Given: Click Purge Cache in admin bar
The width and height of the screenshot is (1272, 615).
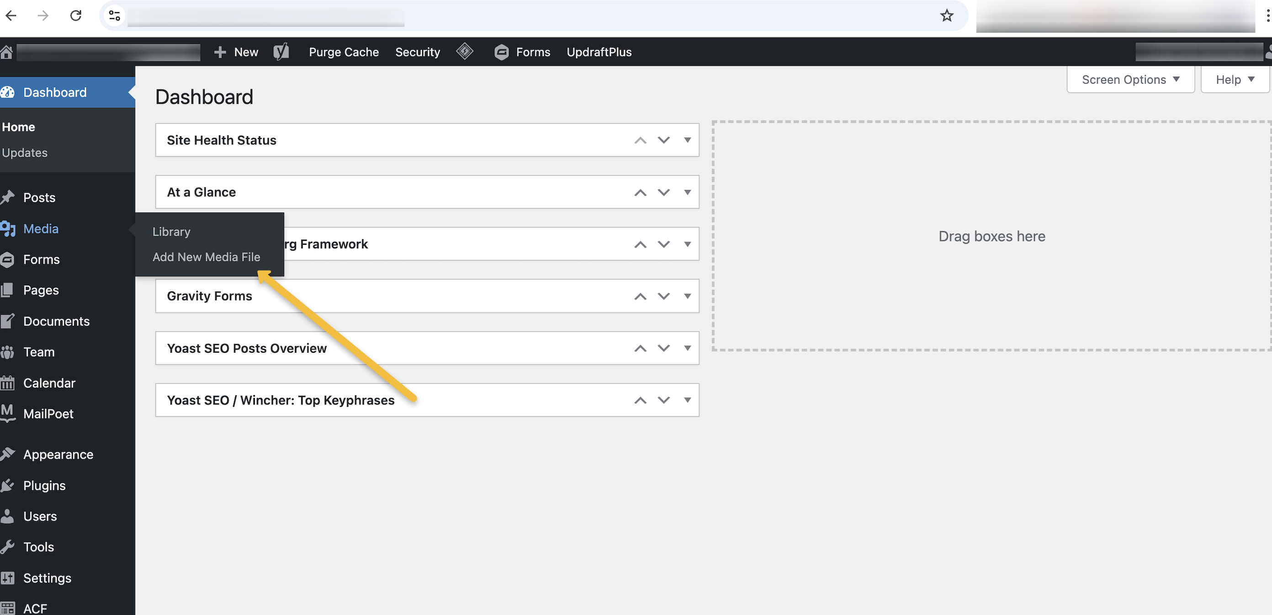Looking at the screenshot, I should click(344, 52).
